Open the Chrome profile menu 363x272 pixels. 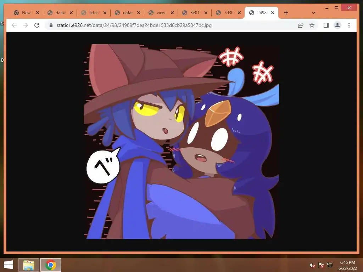click(x=337, y=25)
